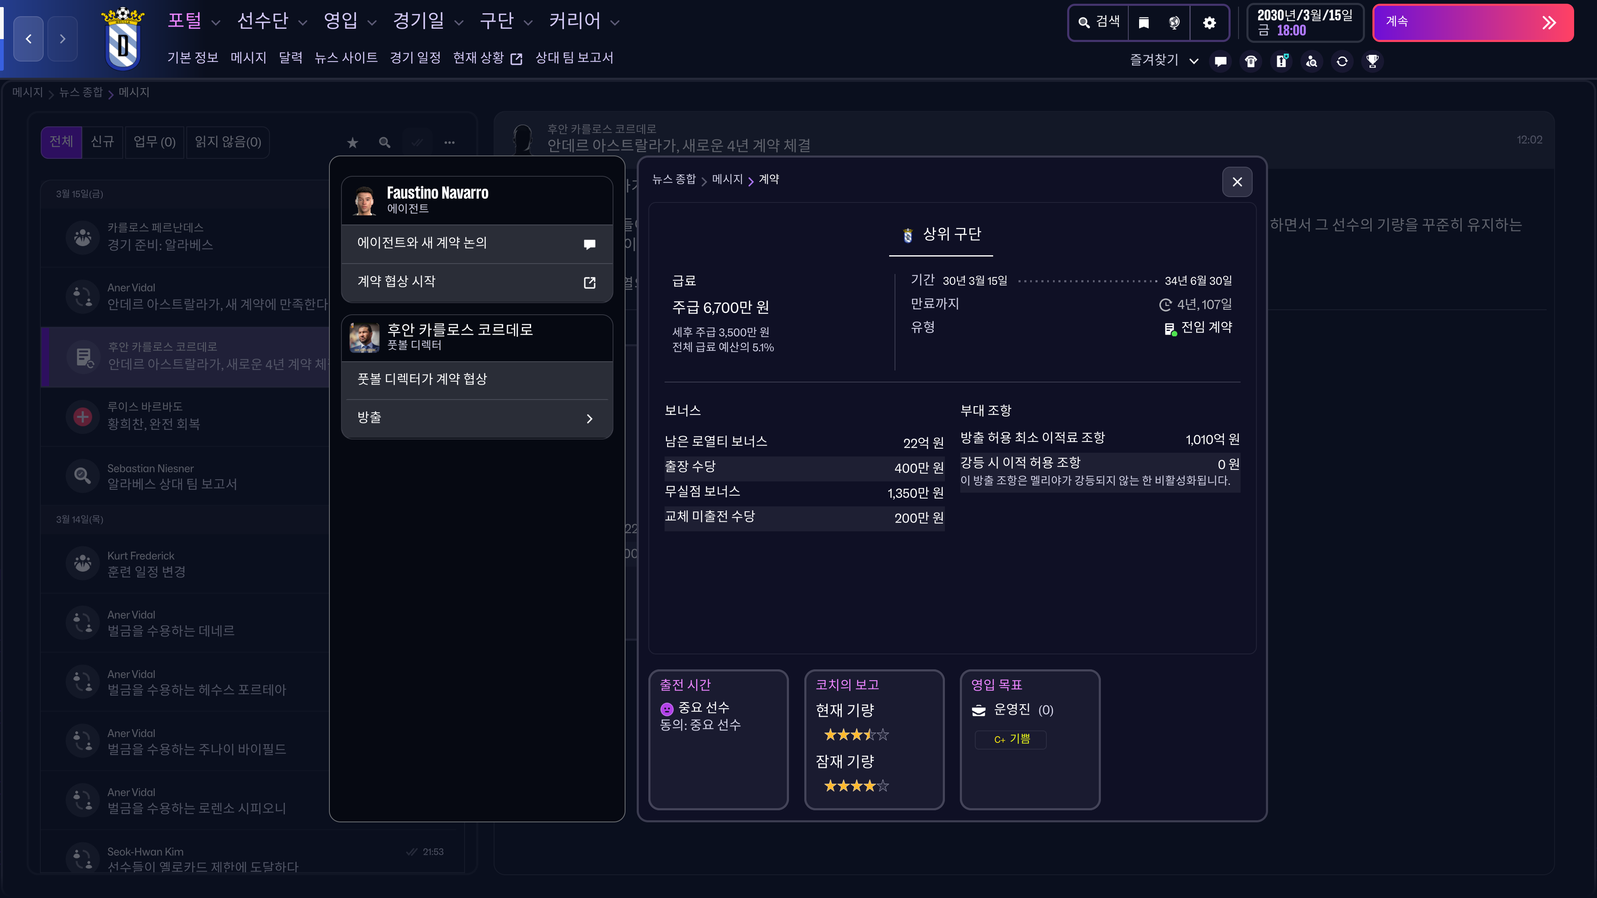The width and height of the screenshot is (1597, 898).
Task: Open the 상대 팀 보고서 link
Action: 574,58
